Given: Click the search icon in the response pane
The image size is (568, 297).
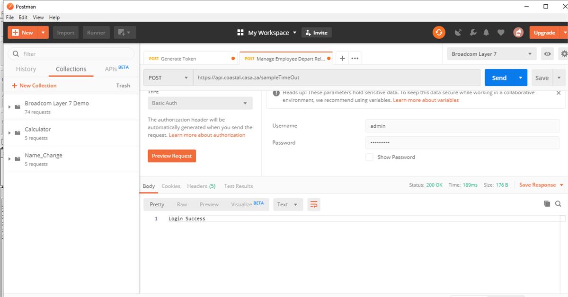Looking at the screenshot, I should [x=559, y=203].
